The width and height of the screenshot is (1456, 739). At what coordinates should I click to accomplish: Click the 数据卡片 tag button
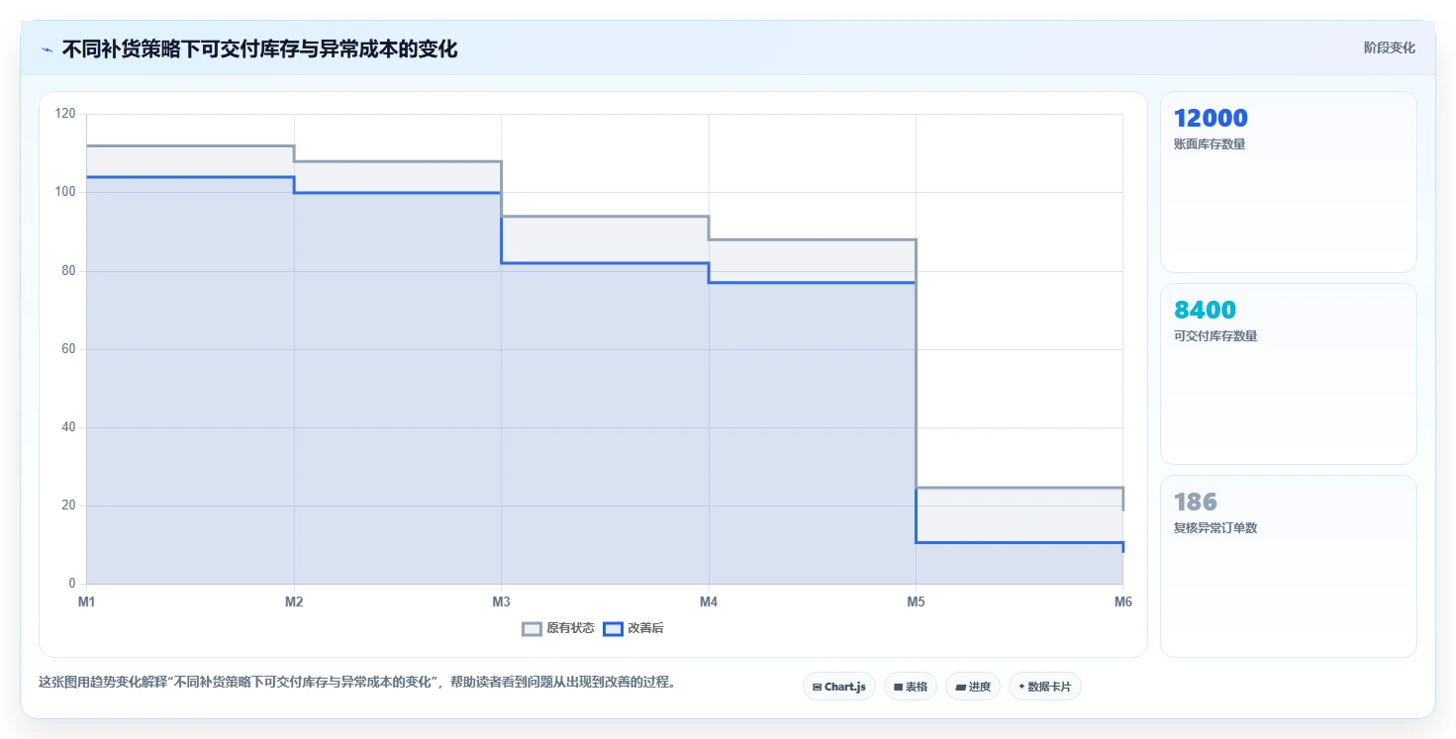(x=1045, y=687)
